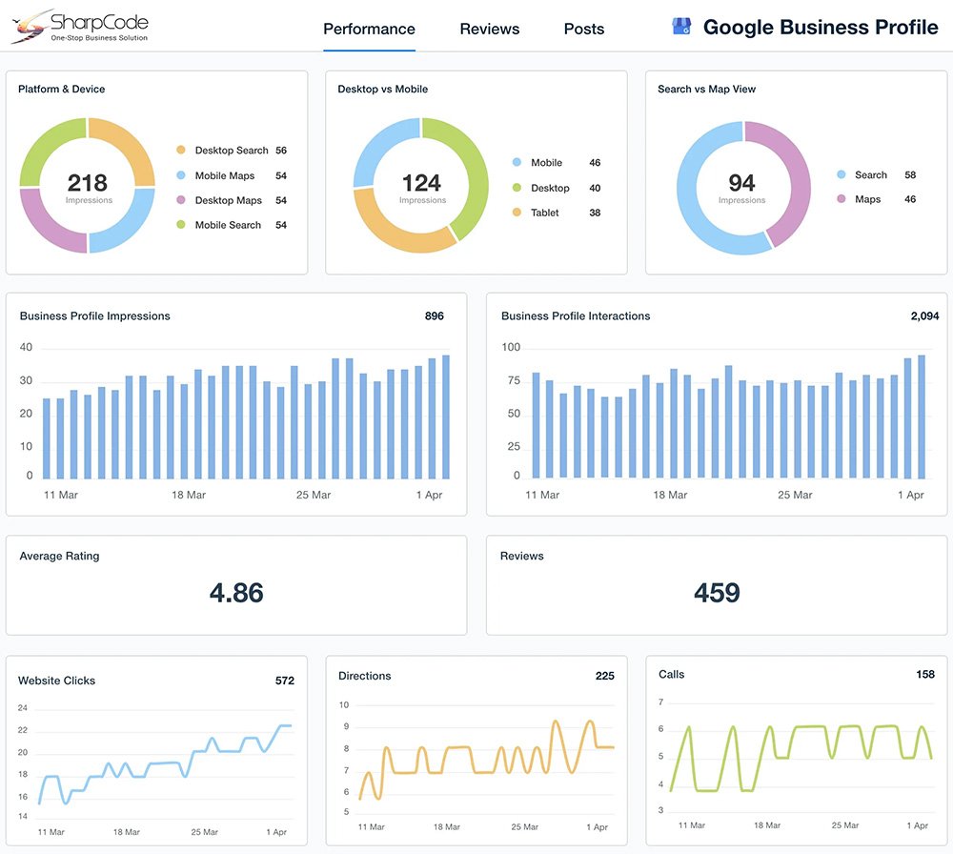Click the Directions total of 225
This screenshot has width=953, height=854.
click(604, 676)
